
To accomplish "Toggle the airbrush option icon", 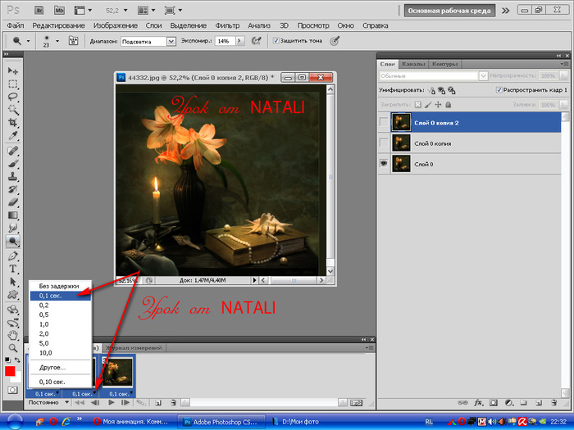I will (256, 41).
